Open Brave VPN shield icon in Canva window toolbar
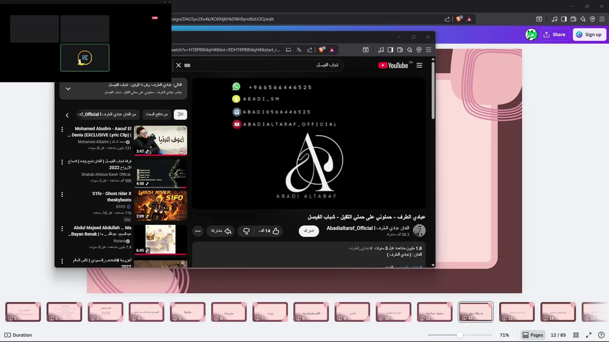The height and width of the screenshot is (342, 609). click(x=592, y=19)
